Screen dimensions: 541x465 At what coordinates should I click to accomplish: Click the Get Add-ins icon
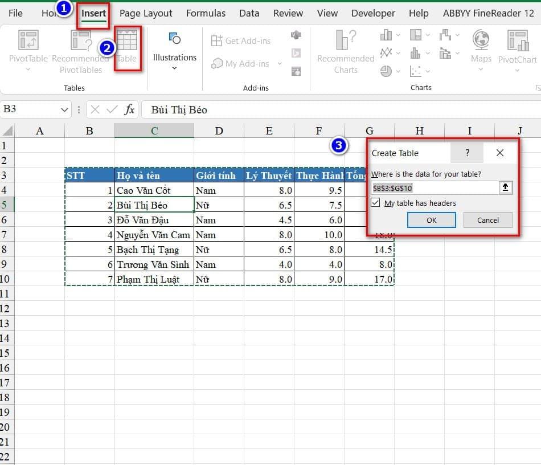(x=217, y=40)
